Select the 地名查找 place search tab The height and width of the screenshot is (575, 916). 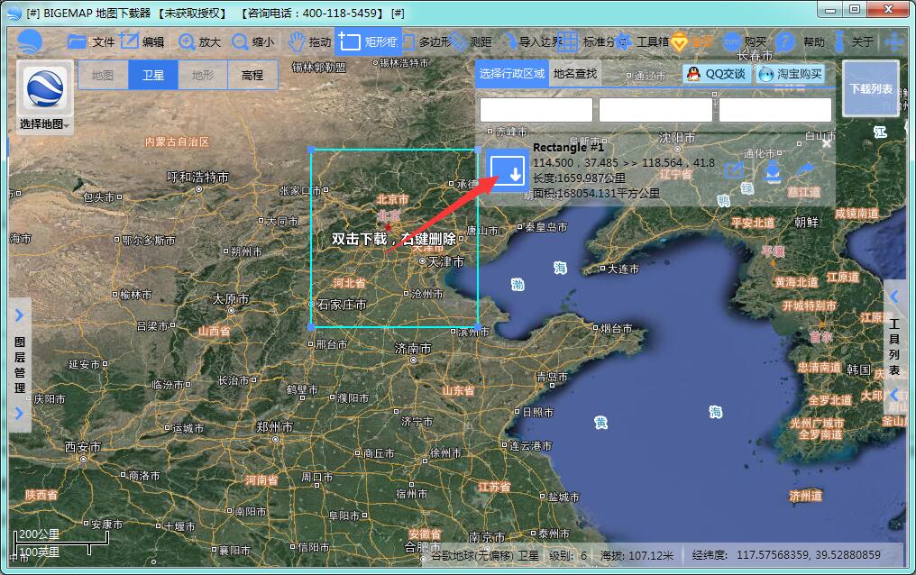coord(575,74)
